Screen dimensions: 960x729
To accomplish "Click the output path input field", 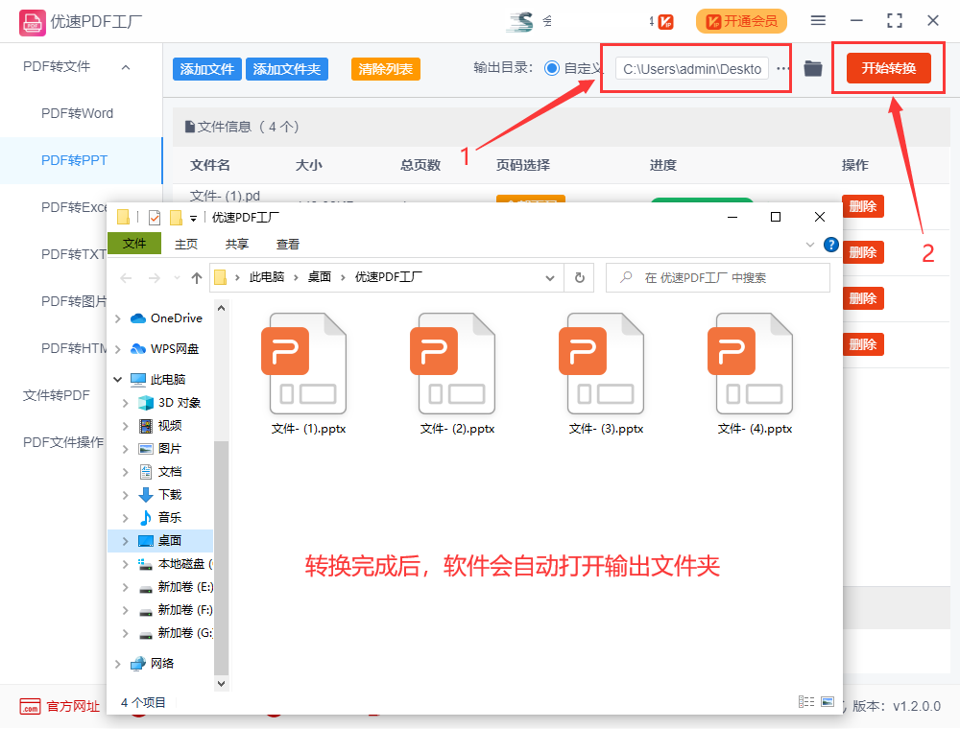I will [692, 68].
